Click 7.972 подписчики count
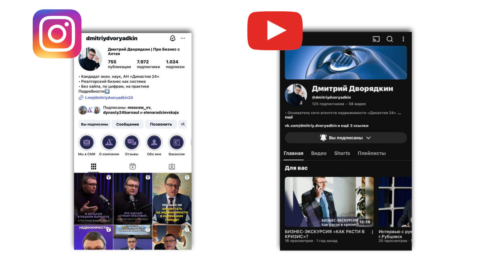 coord(148,64)
